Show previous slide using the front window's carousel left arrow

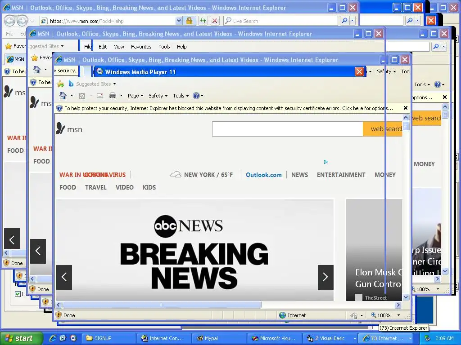point(64,277)
